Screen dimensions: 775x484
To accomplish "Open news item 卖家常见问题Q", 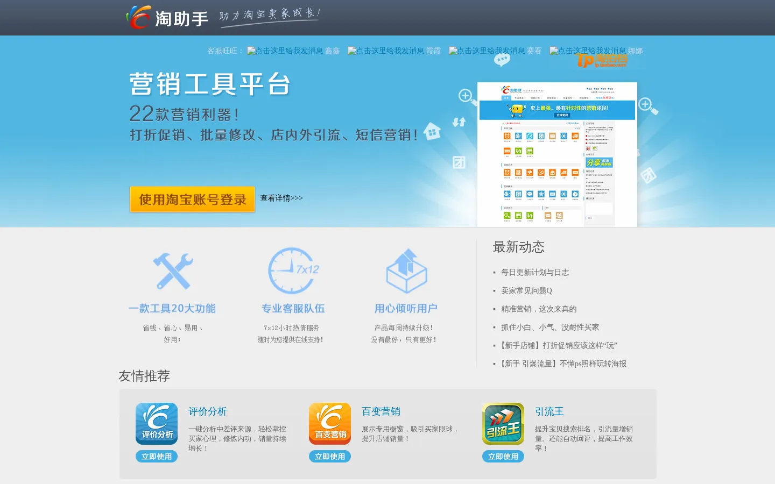I will [x=526, y=291].
